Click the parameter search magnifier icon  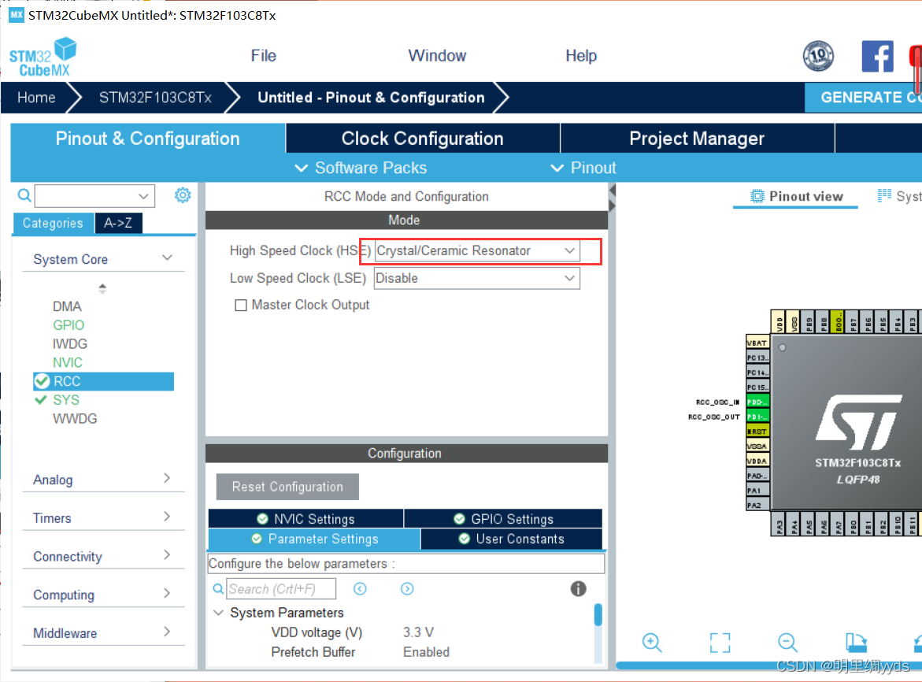217,588
